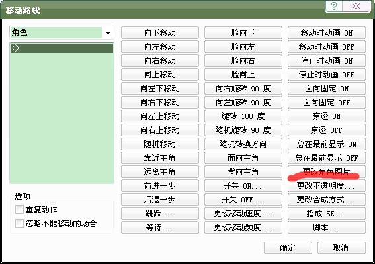Choose 靠近主角 button
The width and height of the screenshot is (375, 264).
pos(160,157)
